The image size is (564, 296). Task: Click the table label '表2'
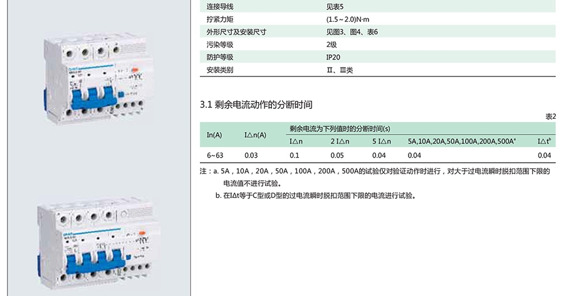click(551, 116)
